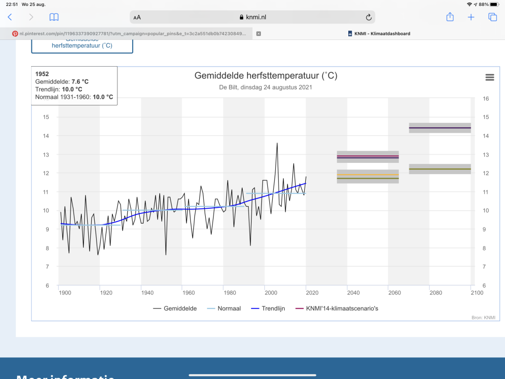Toggle the Normaal series in legend
This screenshot has height=379, width=505.
coord(224,308)
